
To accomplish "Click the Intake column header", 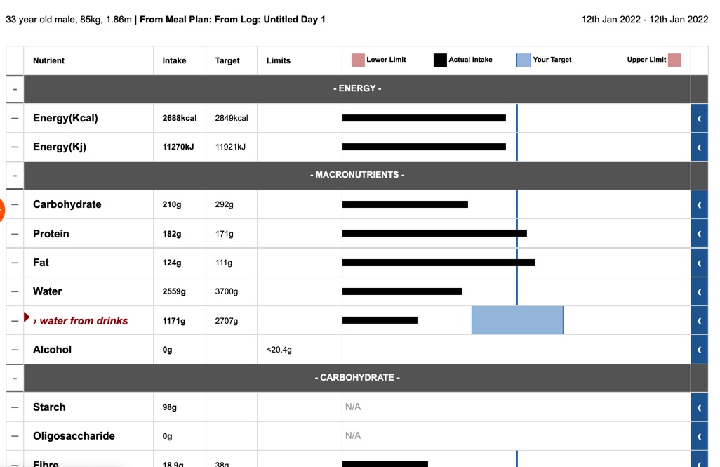I will (174, 61).
